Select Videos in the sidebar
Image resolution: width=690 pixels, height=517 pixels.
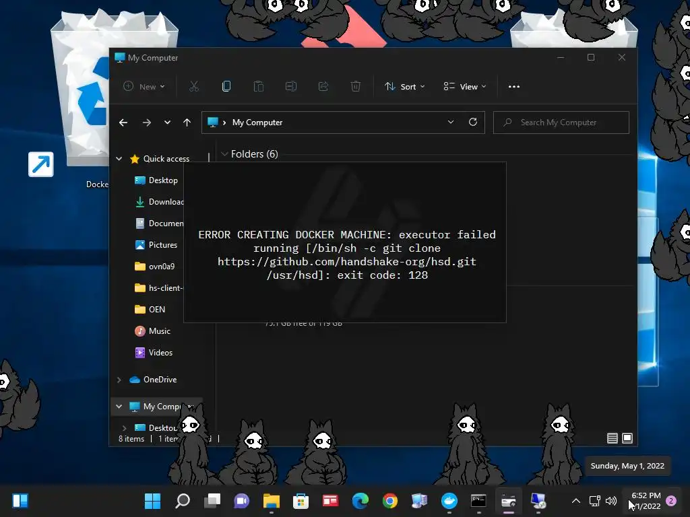(154, 353)
